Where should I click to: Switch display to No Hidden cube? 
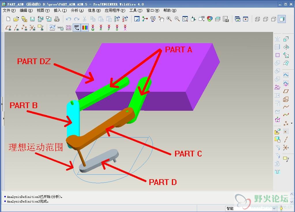click(274, 19)
